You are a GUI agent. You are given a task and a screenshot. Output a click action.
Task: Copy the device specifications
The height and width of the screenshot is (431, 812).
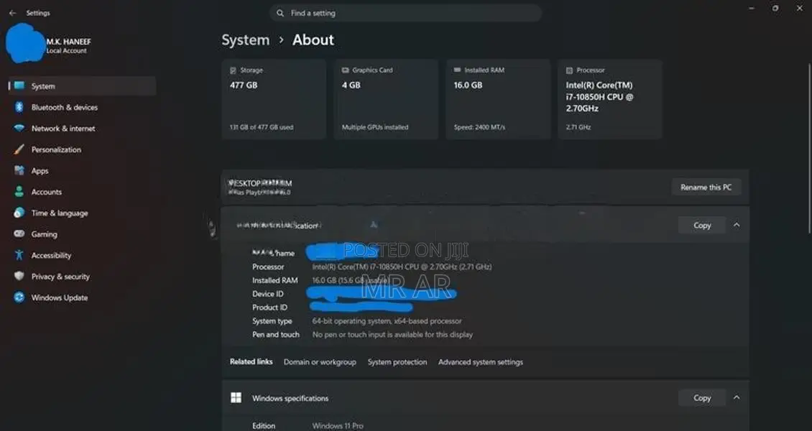702,225
